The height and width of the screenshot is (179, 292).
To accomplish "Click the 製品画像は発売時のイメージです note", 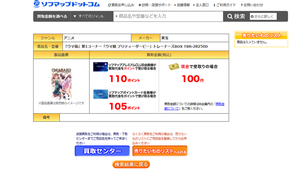I will (61, 103).
